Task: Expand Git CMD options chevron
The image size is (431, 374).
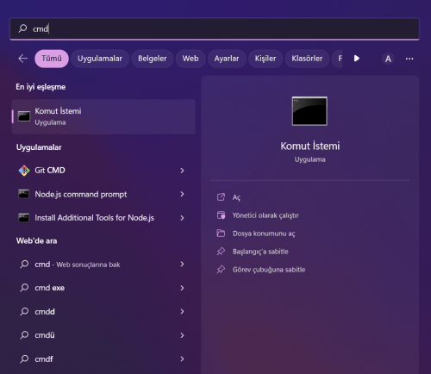Action: (182, 171)
